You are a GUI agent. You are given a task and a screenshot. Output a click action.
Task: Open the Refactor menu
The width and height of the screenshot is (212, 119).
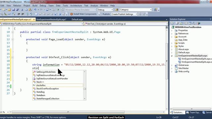pos(17,6)
